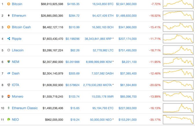Click the Ethereum diamond icon
195x126 pixels.
point(9,16)
